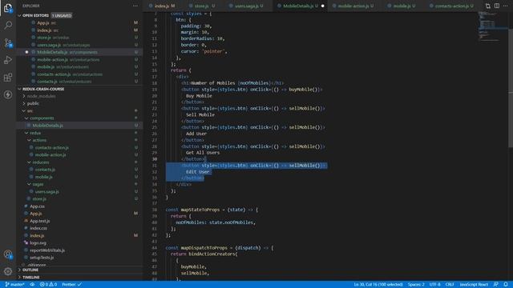Click the open changes icon in editor toolbar
The image size is (513, 288).
coord(488,6)
